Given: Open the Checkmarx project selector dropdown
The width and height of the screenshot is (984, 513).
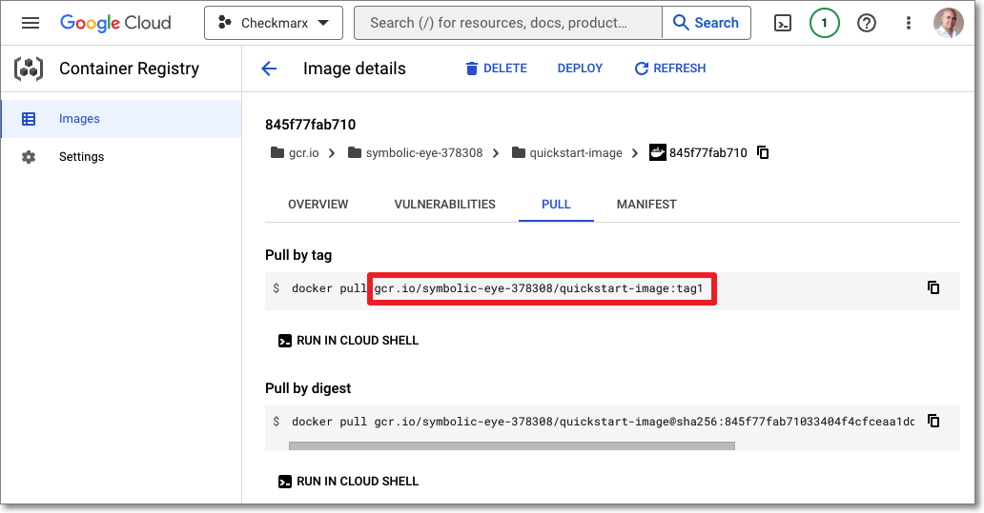Looking at the screenshot, I should pos(274,23).
